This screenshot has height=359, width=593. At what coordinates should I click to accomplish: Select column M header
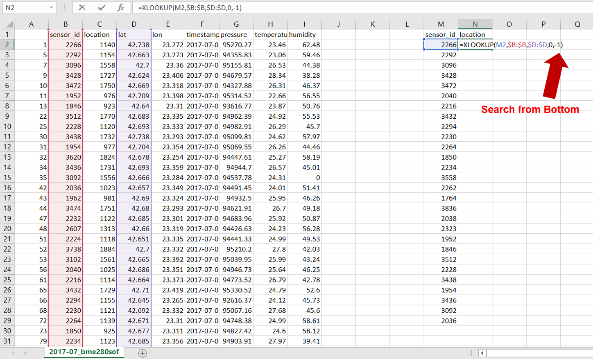click(441, 24)
